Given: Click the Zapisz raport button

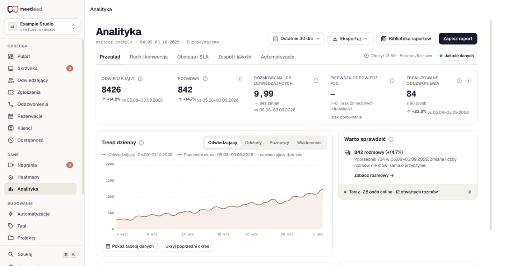Looking at the screenshot, I should click(458, 38).
